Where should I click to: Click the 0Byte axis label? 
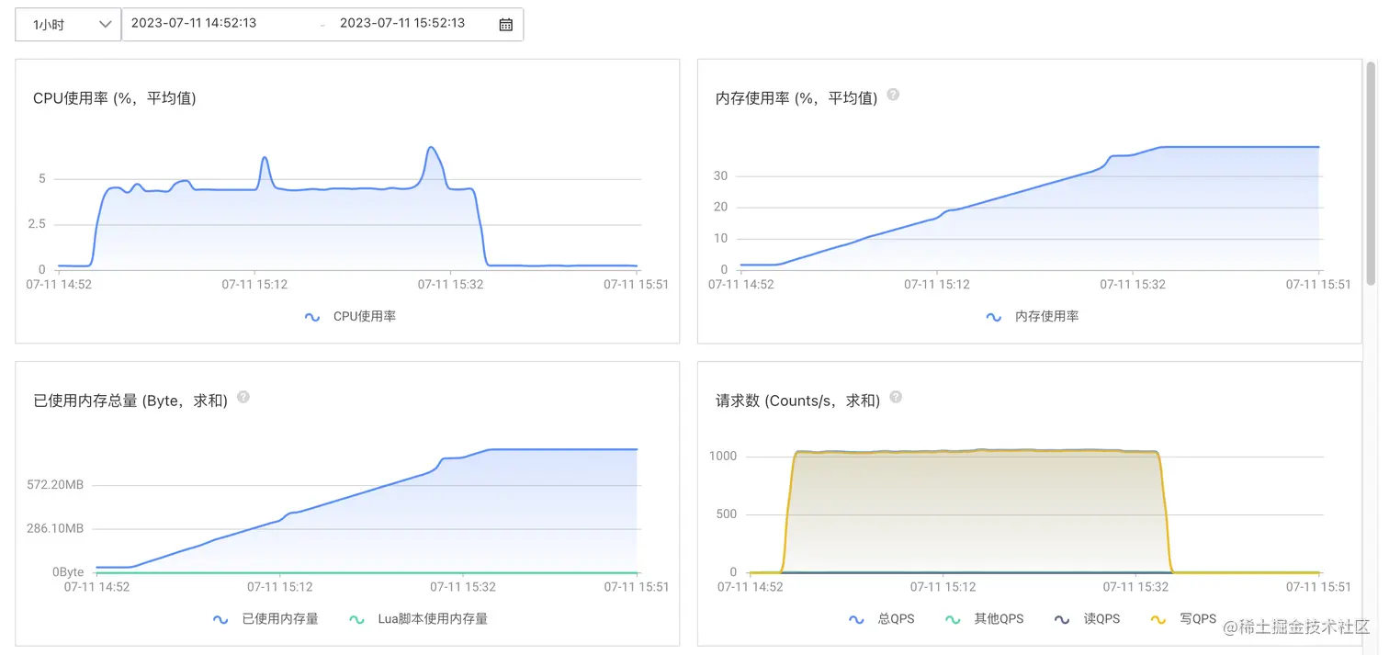[x=68, y=571]
